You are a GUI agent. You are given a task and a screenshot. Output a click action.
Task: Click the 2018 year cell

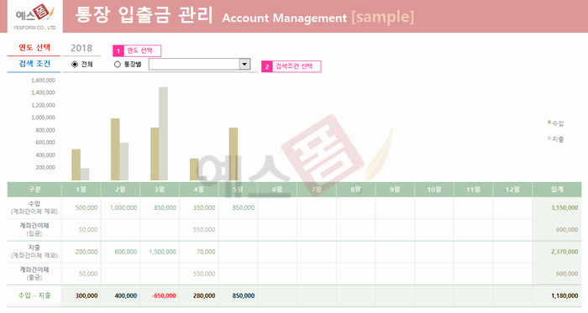[x=81, y=49]
